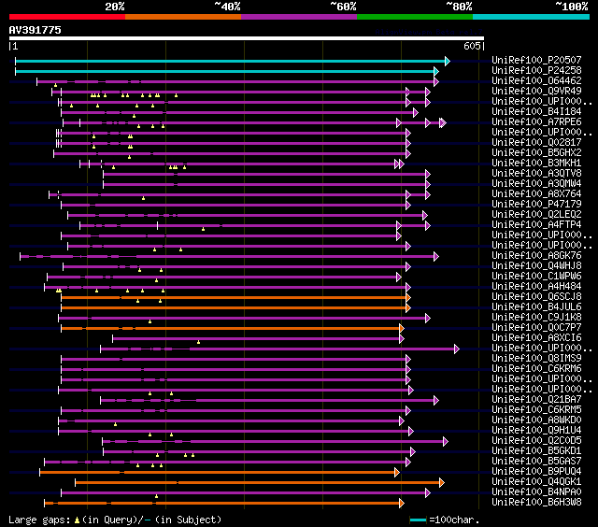The width and height of the screenshot is (598, 527).
Task: Click the green ~80% legend segment
Action: pyautogui.click(x=415, y=17)
